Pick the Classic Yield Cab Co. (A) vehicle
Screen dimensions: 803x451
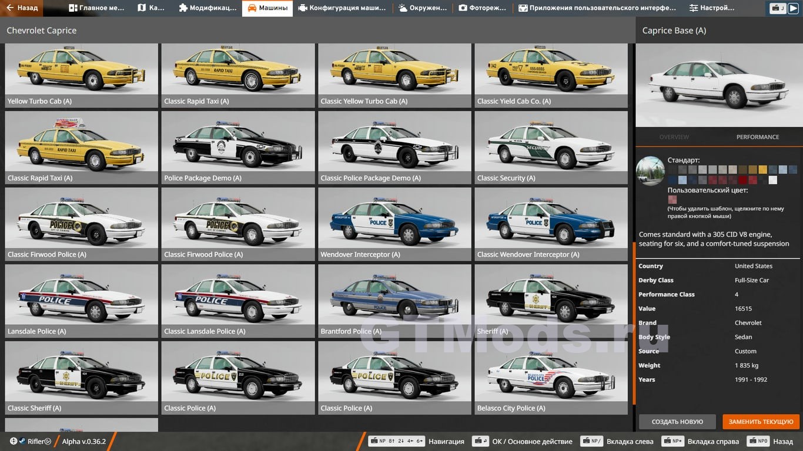pyautogui.click(x=551, y=75)
